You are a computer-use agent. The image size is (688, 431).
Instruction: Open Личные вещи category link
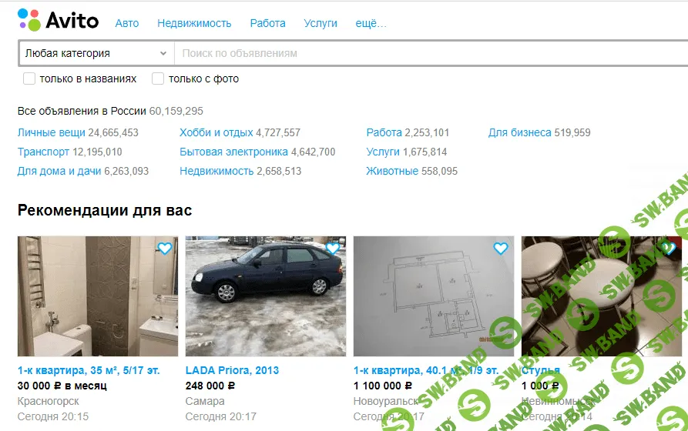point(52,132)
